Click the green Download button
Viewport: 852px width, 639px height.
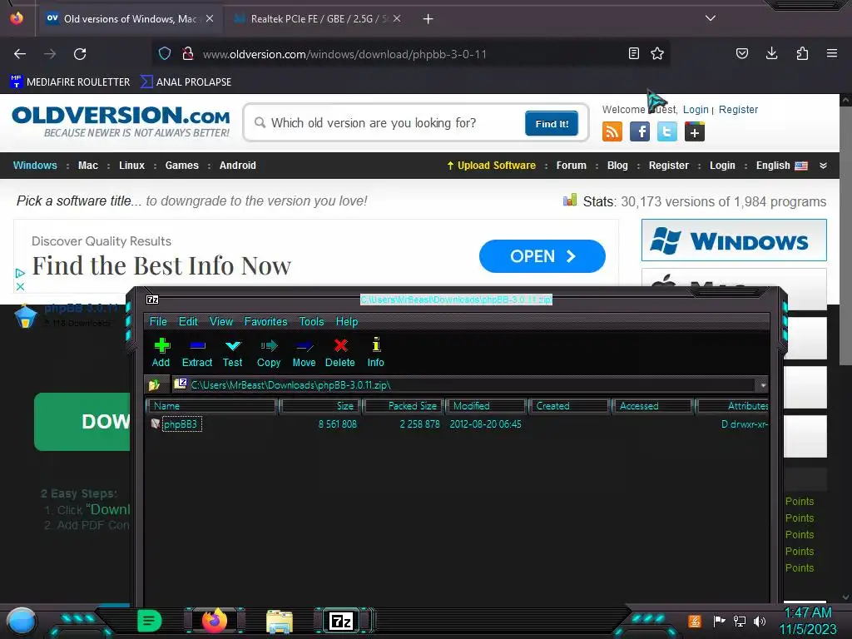tap(82, 422)
